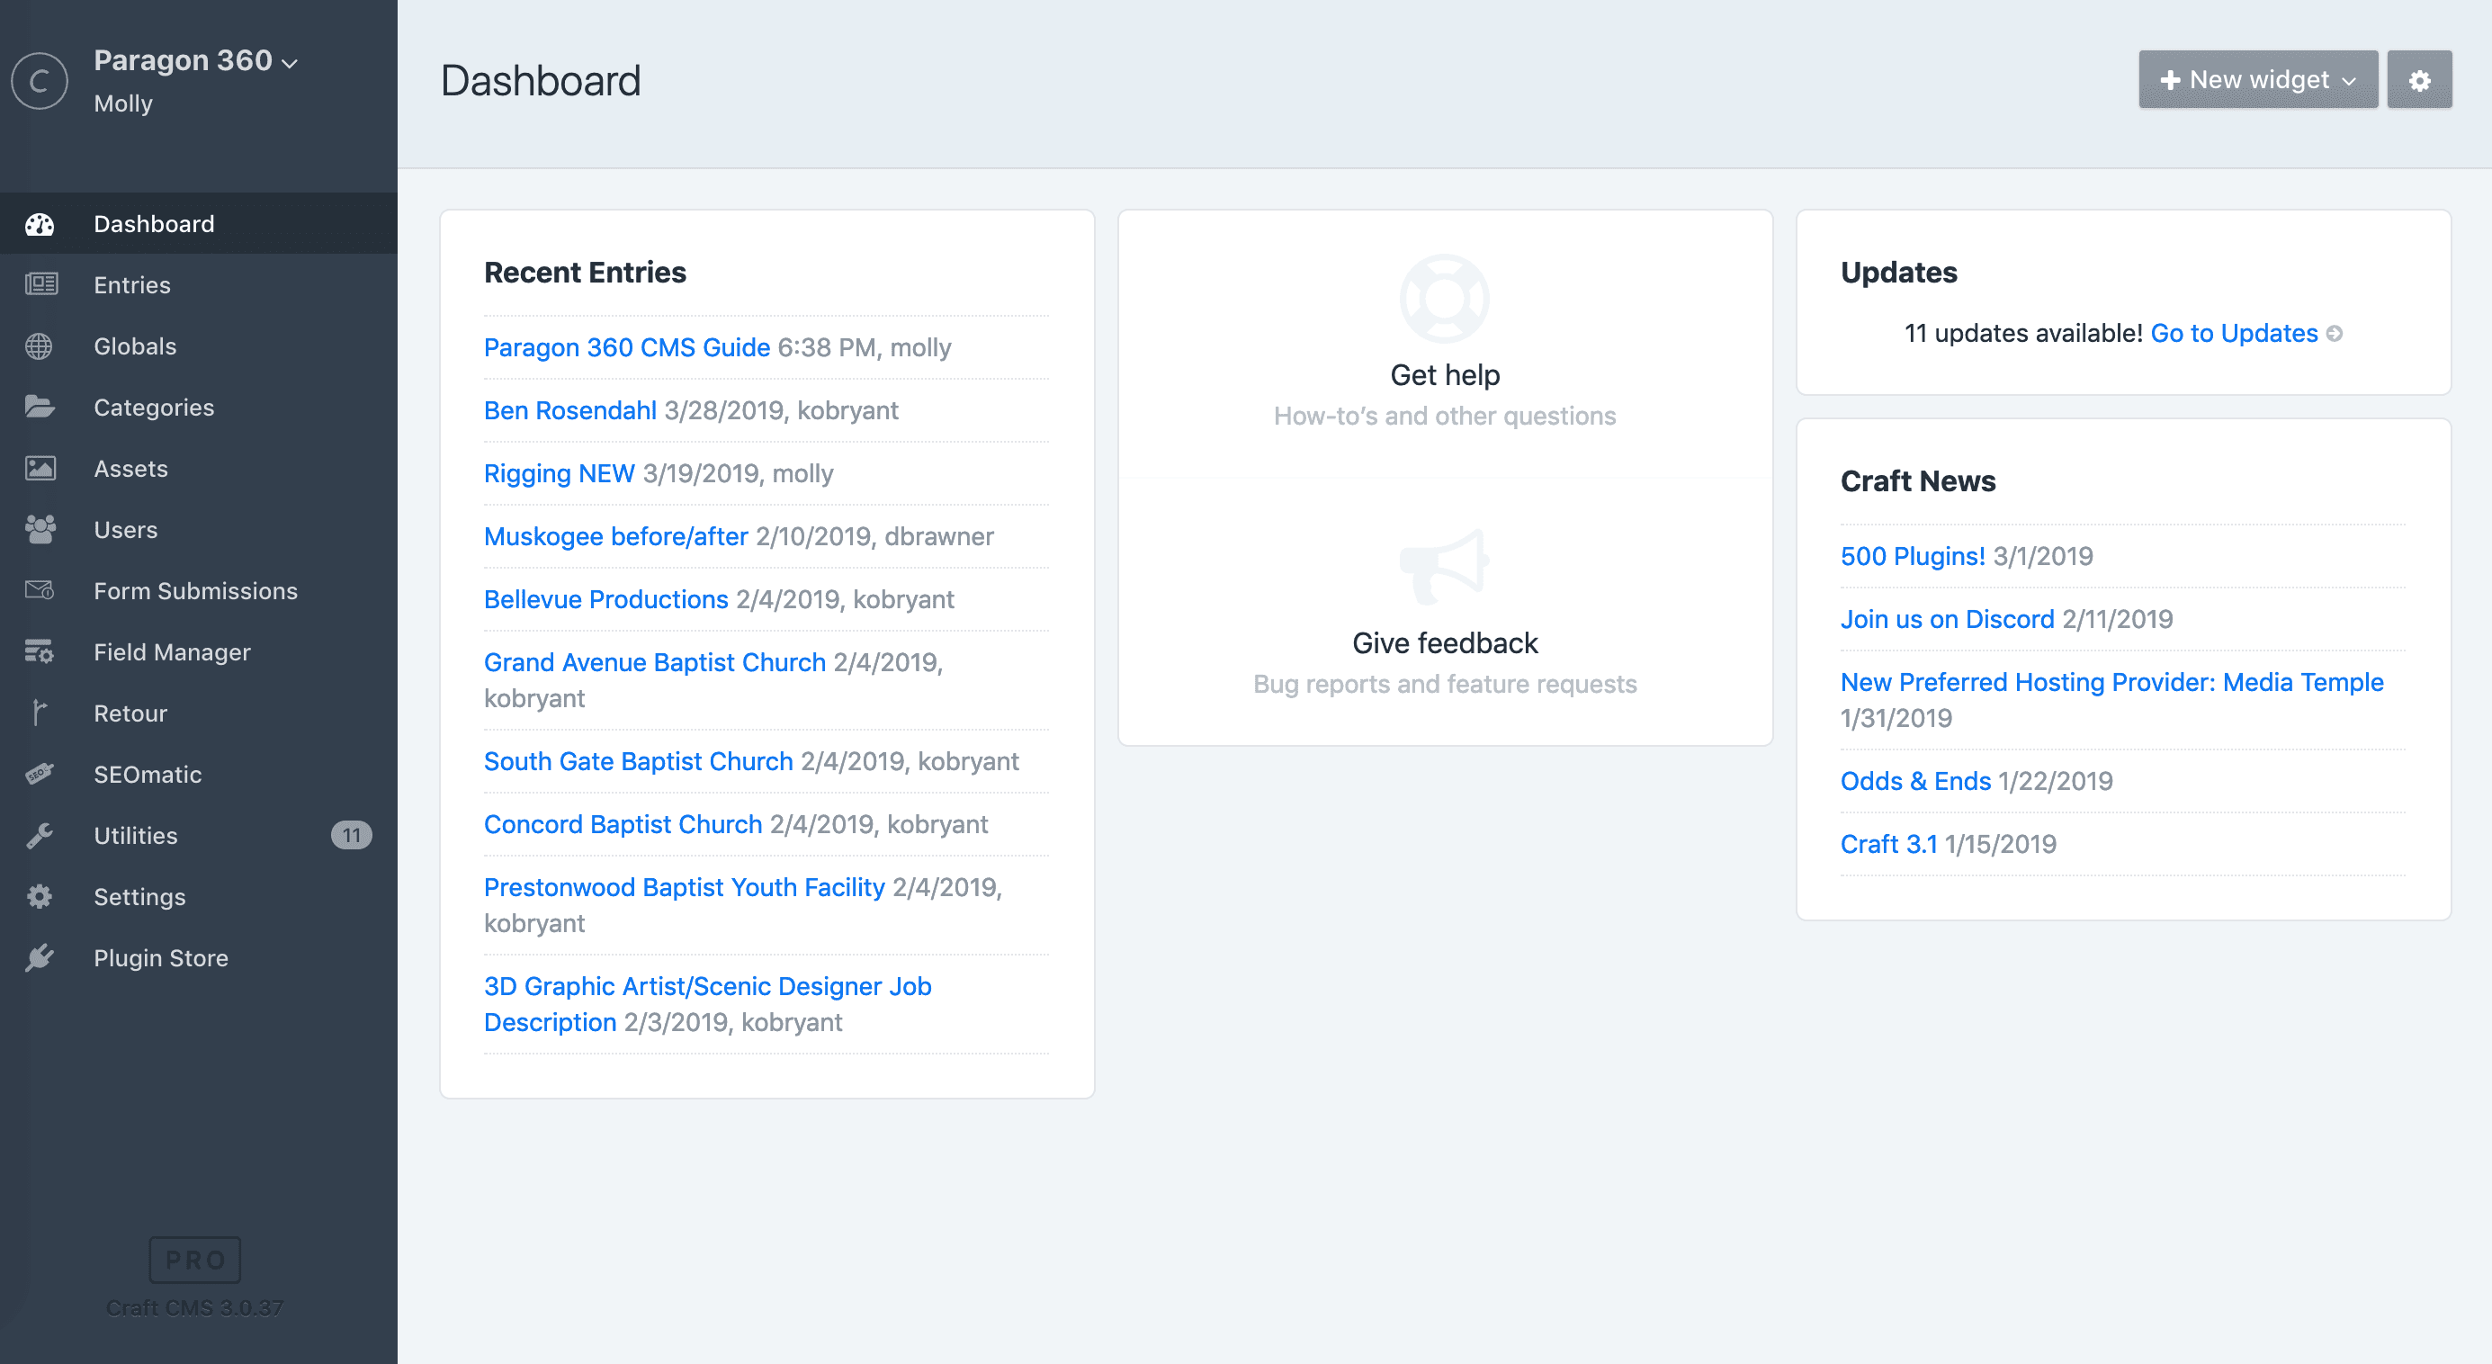Viewport: 2492px width, 1364px height.
Task: Click the Categories folder icon
Action: (40, 408)
